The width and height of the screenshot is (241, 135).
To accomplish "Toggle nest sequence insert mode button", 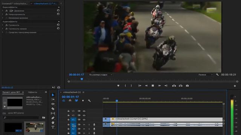I will coord(64,100).
